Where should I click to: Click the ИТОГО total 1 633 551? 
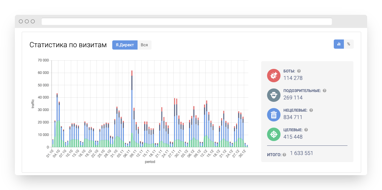(x=302, y=153)
